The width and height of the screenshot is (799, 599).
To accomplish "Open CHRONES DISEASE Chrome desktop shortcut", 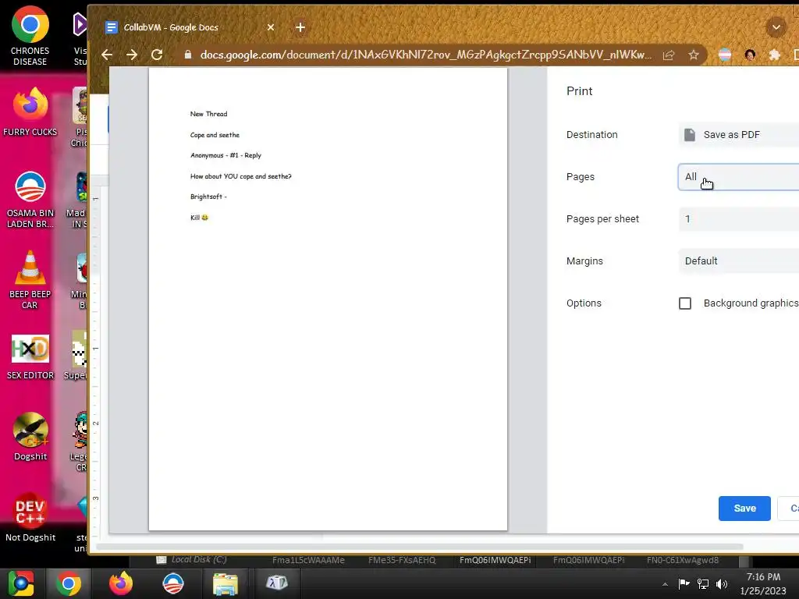I will pyautogui.click(x=30, y=36).
